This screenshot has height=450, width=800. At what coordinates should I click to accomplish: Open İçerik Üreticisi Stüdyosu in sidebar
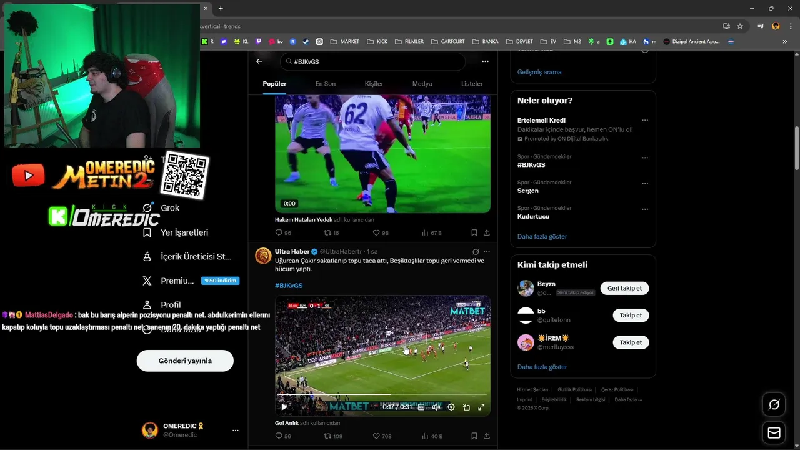coord(187,256)
